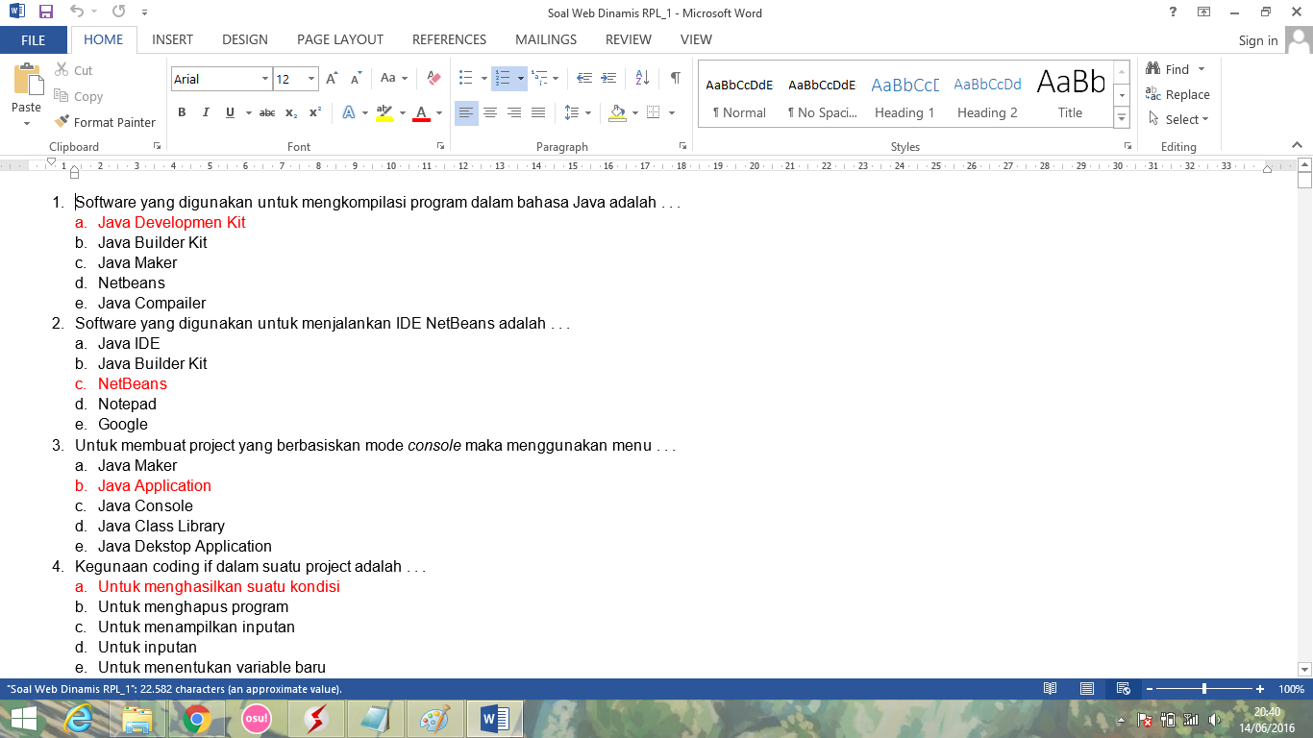Open the MAILINGS ribbon tab

tap(545, 39)
